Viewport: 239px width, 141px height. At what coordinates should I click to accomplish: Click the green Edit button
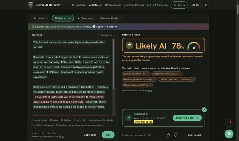[108, 135]
